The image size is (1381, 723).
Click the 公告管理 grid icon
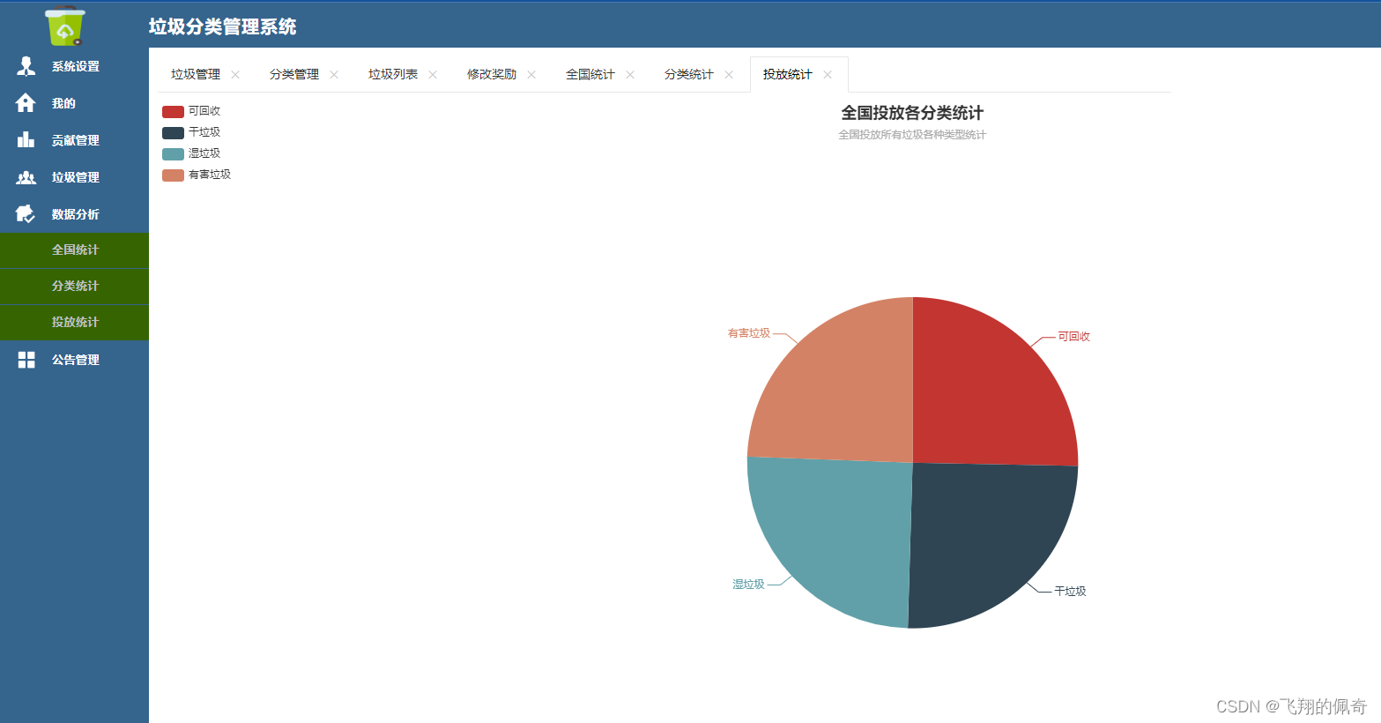[26, 360]
